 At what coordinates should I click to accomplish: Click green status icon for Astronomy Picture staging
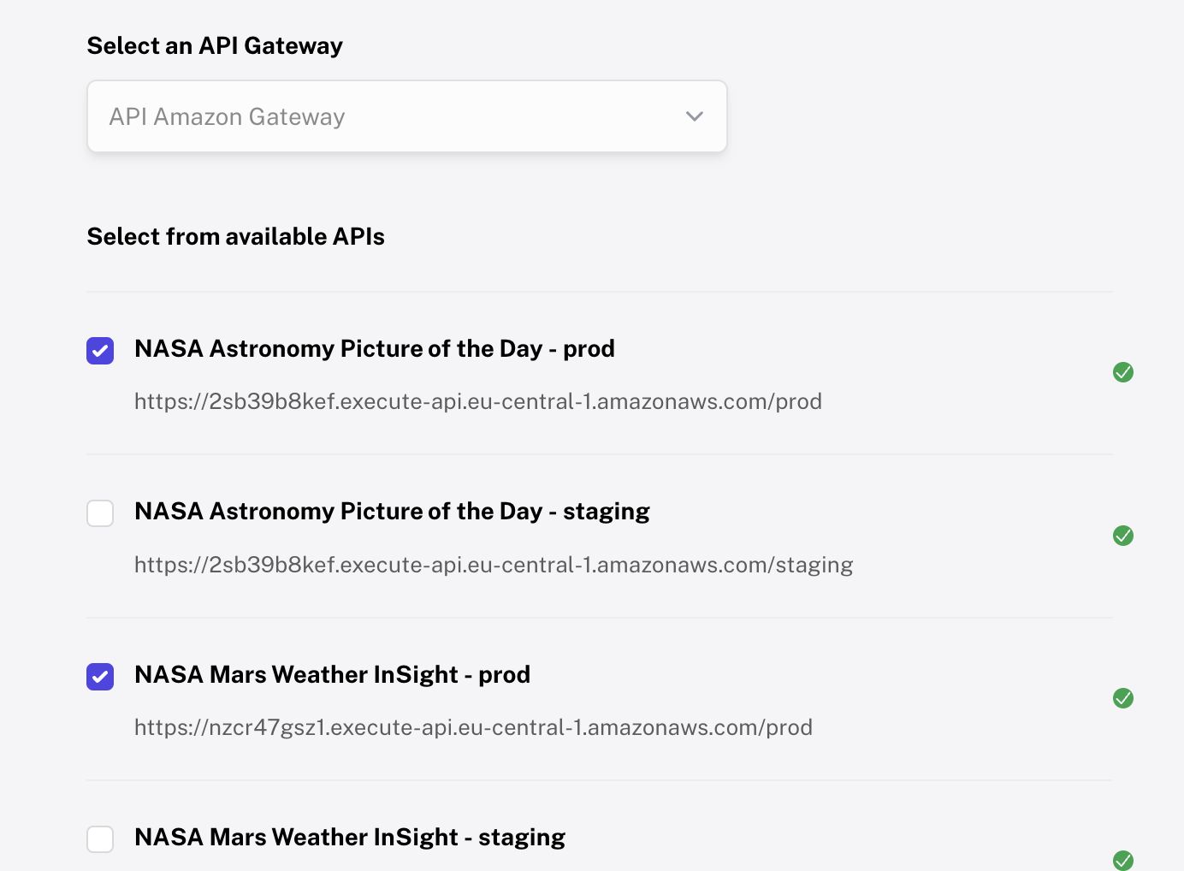1123,536
